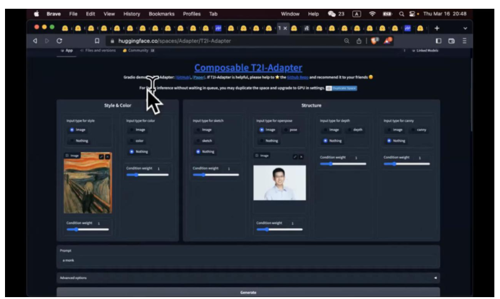Click the WeChat icon in menu bar
The image size is (500, 299).
tap(331, 14)
